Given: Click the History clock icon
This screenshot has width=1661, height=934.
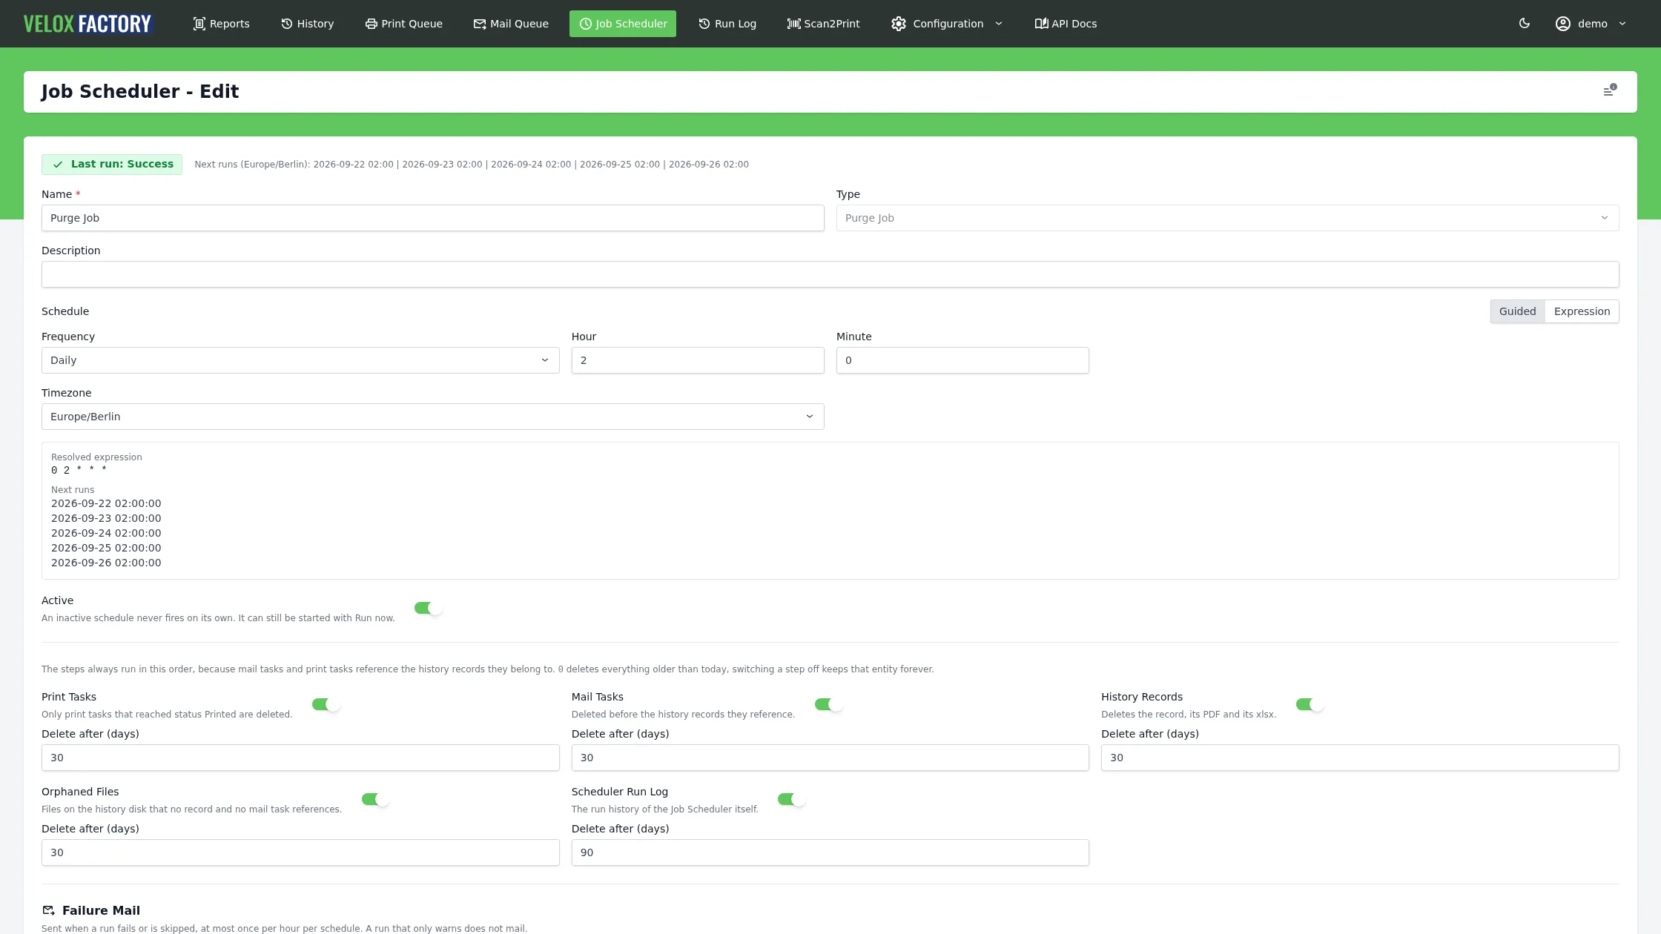Looking at the screenshot, I should pyautogui.click(x=286, y=24).
